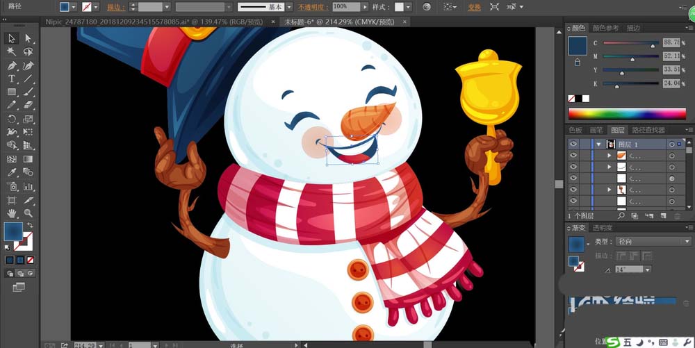Screen dimensions: 695x348
Task: Select the Pencil tool
Action: pyautogui.click(x=12, y=106)
